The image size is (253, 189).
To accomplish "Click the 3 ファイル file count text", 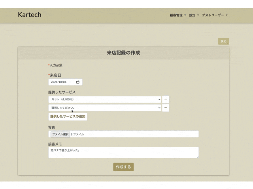I will [77, 134].
